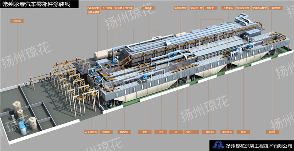Click the 人工检查 label
294x151 pixels.
coord(107,8)
